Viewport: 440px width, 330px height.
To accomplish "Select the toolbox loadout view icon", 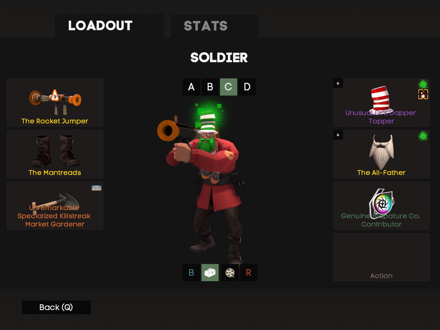I will pyautogui.click(x=210, y=273).
